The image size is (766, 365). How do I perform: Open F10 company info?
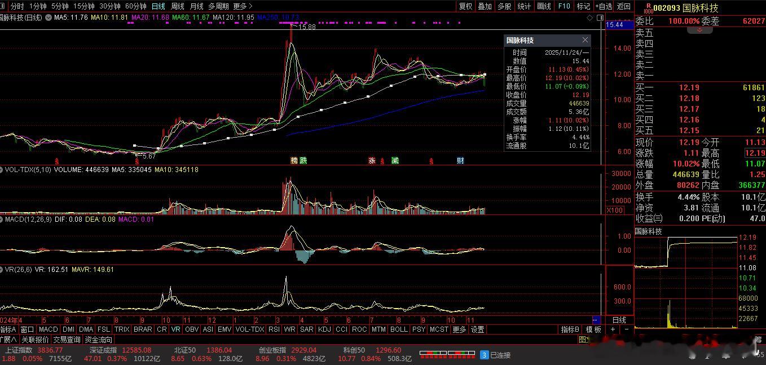564,6
